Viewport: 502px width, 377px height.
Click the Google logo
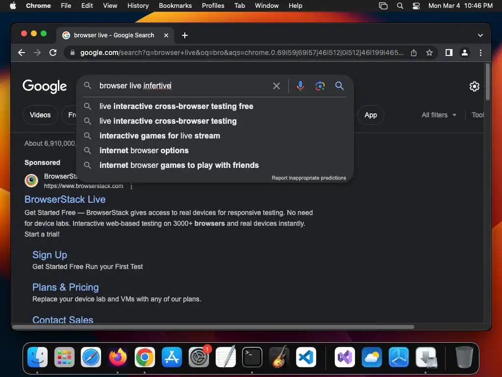pos(45,86)
